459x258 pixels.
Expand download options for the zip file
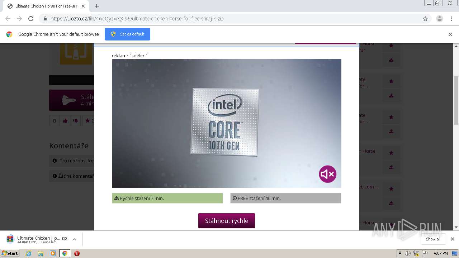74,239
